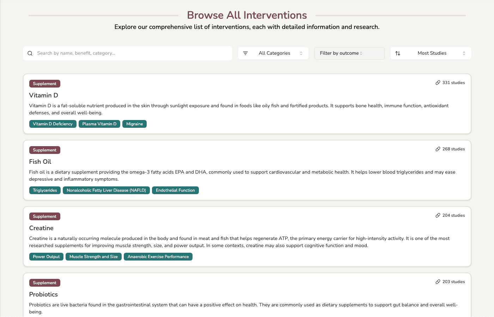Click the Muscle Strength and Size tag

click(x=94, y=257)
